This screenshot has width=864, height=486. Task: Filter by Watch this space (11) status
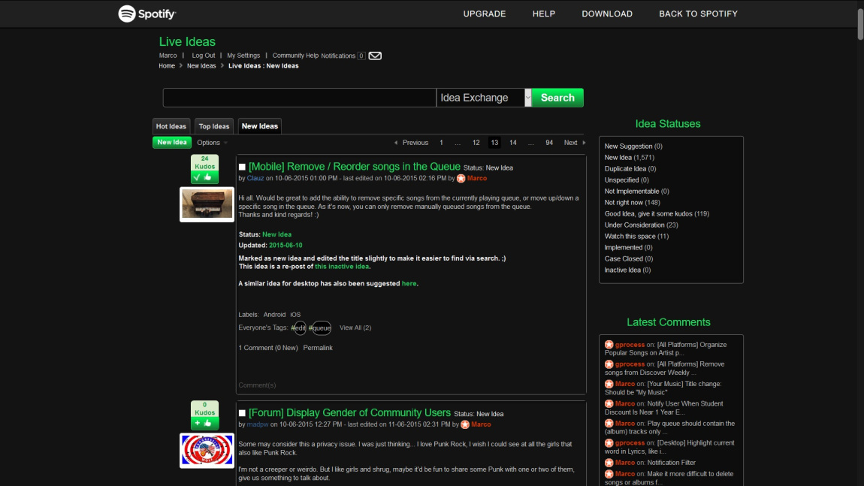coord(636,236)
